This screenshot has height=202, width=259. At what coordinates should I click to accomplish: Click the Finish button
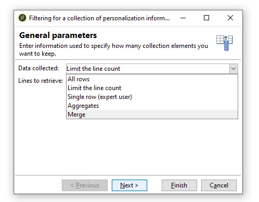[179, 185]
